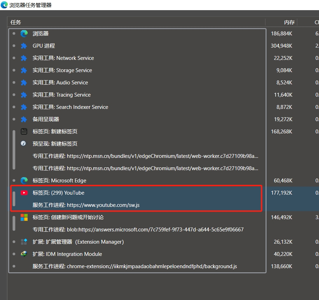Screen dimensions: 319x300
Task: Click the YouTube icon in the task list
Action: point(24,193)
